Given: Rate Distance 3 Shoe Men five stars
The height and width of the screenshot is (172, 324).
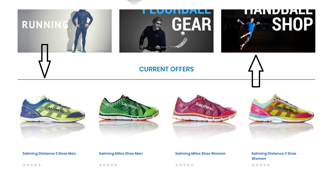Looking at the screenshot, I should 39,165.
